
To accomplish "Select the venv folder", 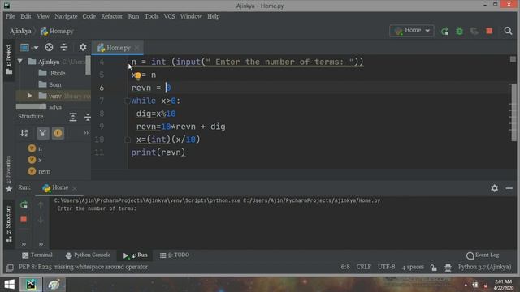I will coord(54,96).
